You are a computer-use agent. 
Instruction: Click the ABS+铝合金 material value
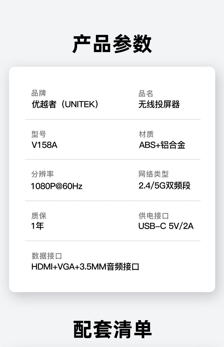click(162, 145)
